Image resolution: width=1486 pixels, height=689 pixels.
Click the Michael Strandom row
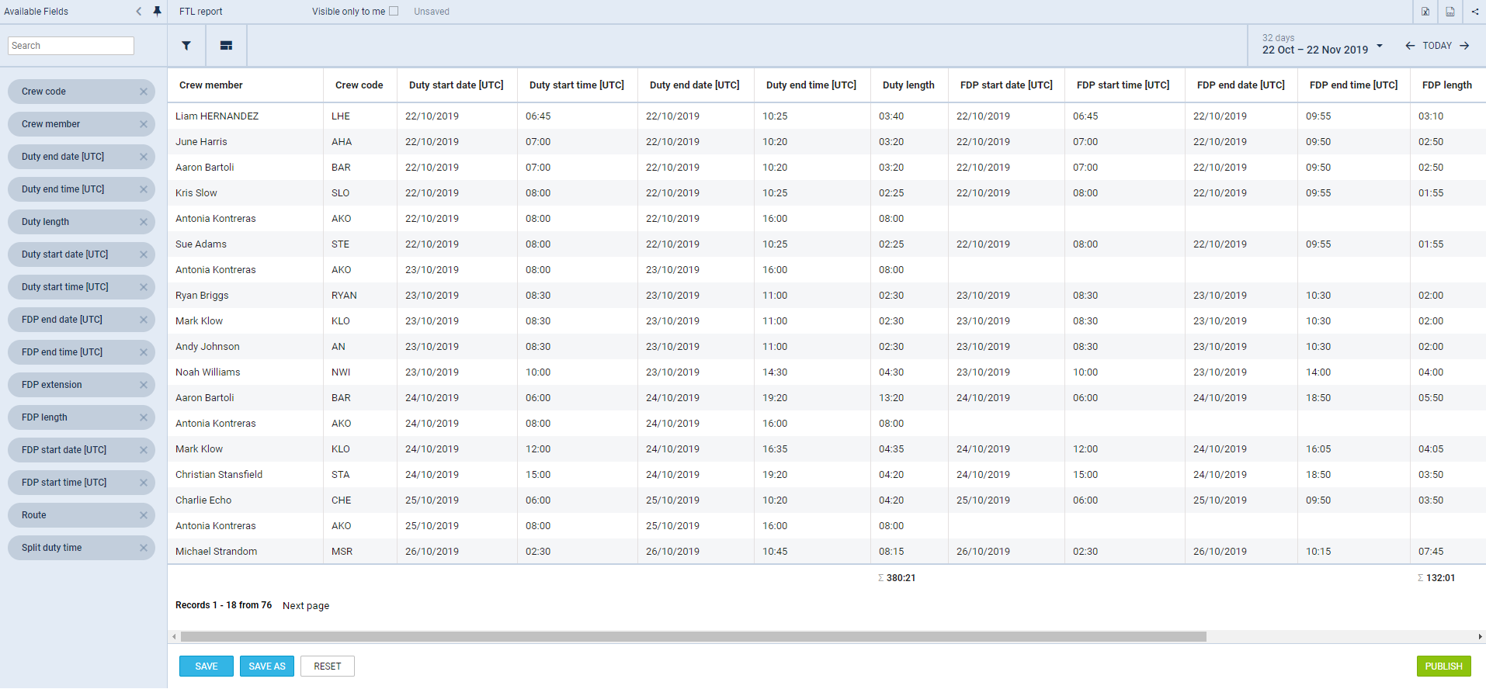pos(827,552)
